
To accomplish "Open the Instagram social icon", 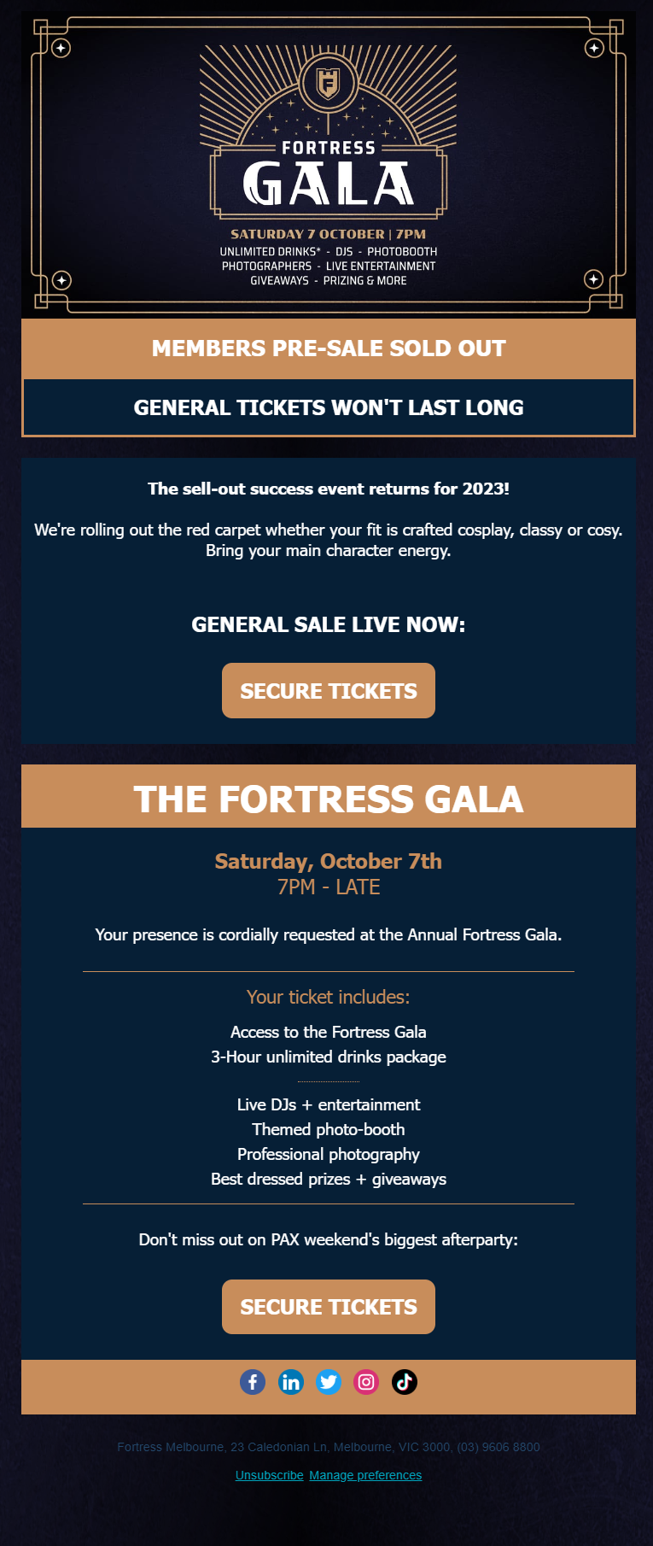I will 366,1382.
